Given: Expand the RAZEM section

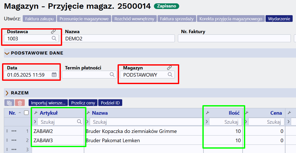Looking at the screenshot, I should click(x=7, y=93).
